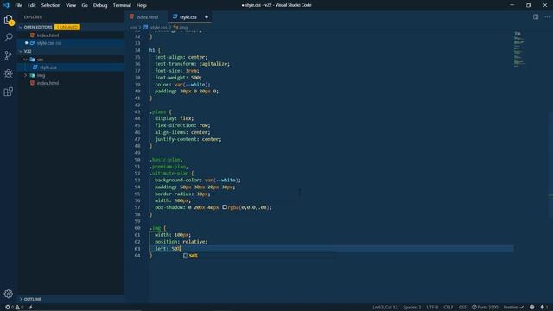Image resolution: width=553 pixels, height=311 pixels.
Task: Click the style.css breadcrumb segment
Action: pyautogui.click(x=156, y=27)
